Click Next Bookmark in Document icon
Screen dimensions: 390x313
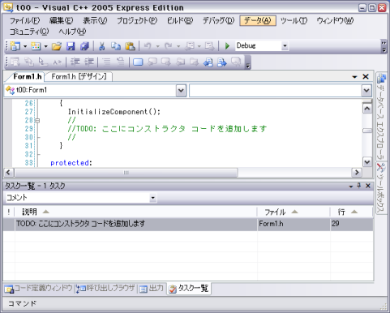[x=222, y=62]
